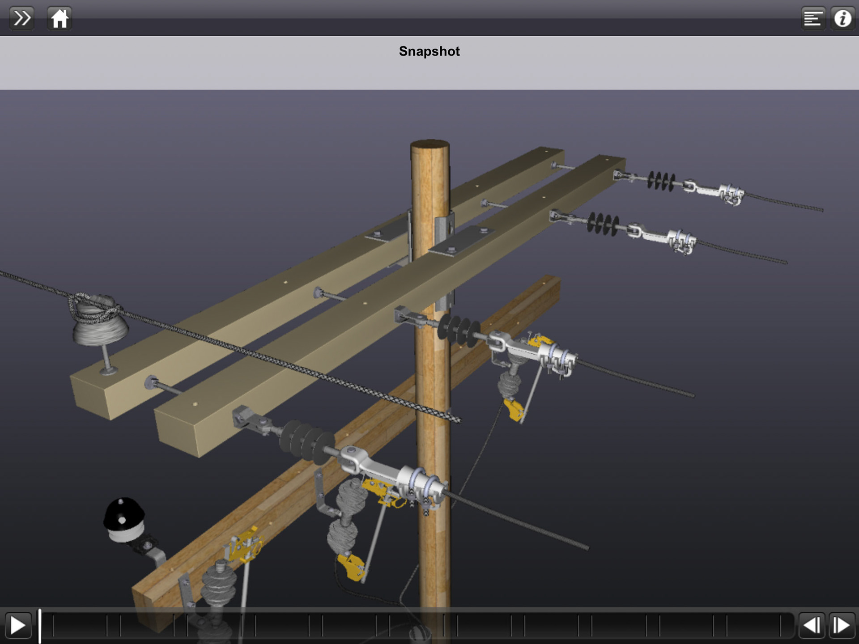Expand the side panel with double-chevron icon
Viewport: 859px width, 644px height.
[x=21, y=18]
